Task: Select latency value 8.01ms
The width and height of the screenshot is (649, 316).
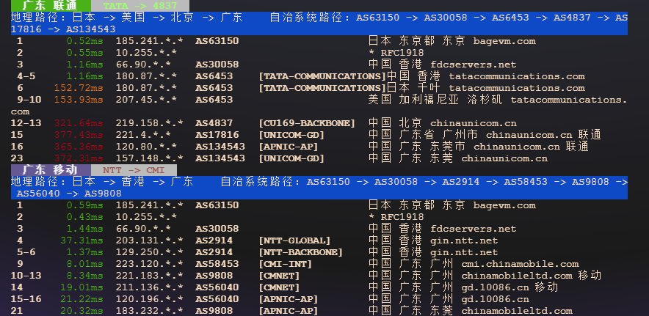Action: (x=85, y=264)
